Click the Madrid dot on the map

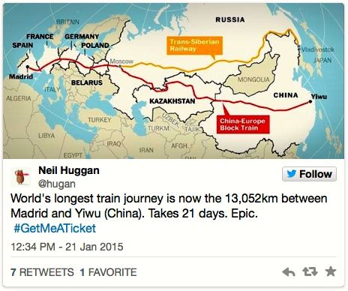[x=28, y=67]
